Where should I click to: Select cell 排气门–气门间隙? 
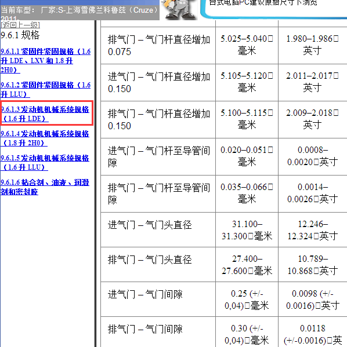pyautogui.click(x=158, y=332)
